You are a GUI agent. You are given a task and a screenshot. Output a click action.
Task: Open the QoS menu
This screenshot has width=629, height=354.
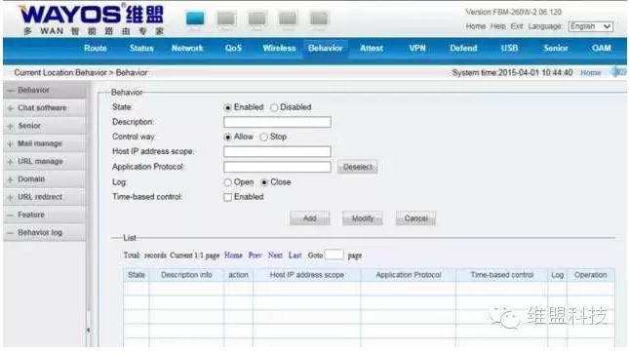pos(233,48)
